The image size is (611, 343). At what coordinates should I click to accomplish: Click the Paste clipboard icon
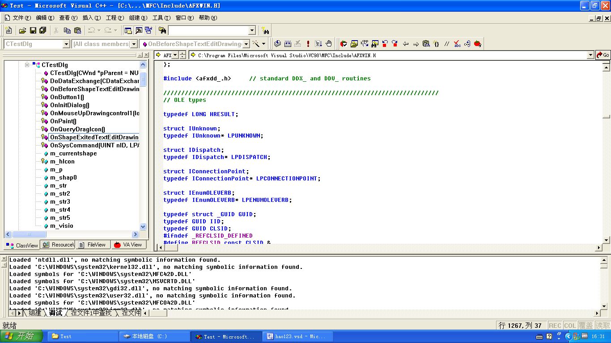[x=77, y=30]
